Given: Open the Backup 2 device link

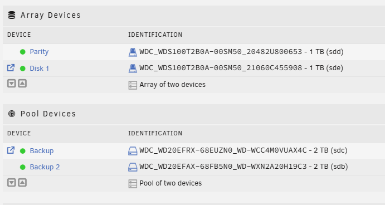Looking at the screenshot, I should (45, 167).
